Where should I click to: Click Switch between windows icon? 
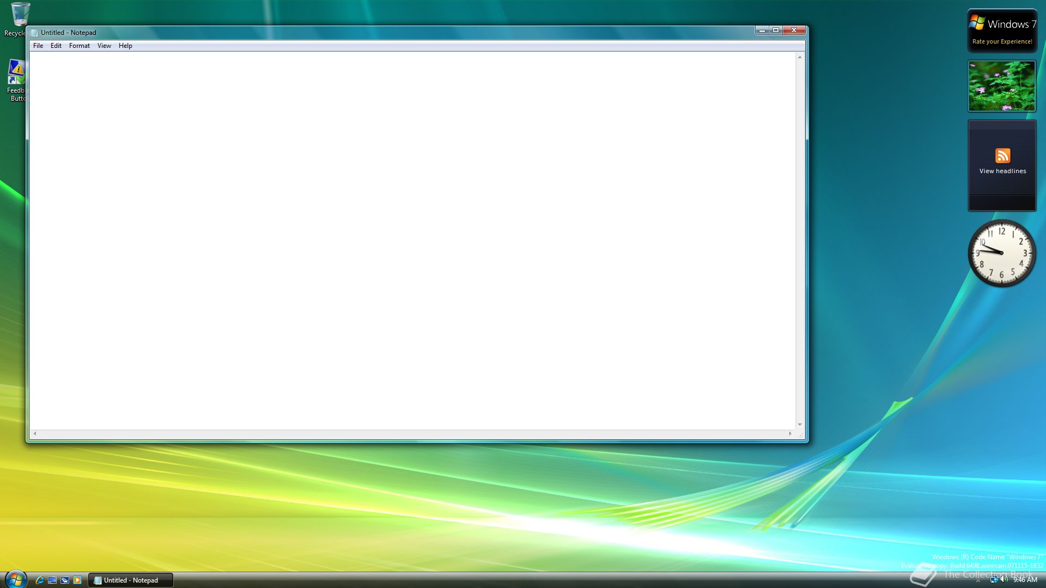(65, 580)
